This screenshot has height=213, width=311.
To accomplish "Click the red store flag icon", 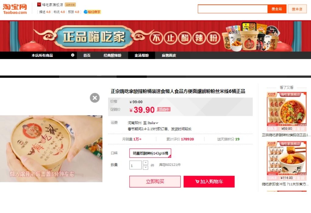I will pyautogui.click(x=39, y=5).
